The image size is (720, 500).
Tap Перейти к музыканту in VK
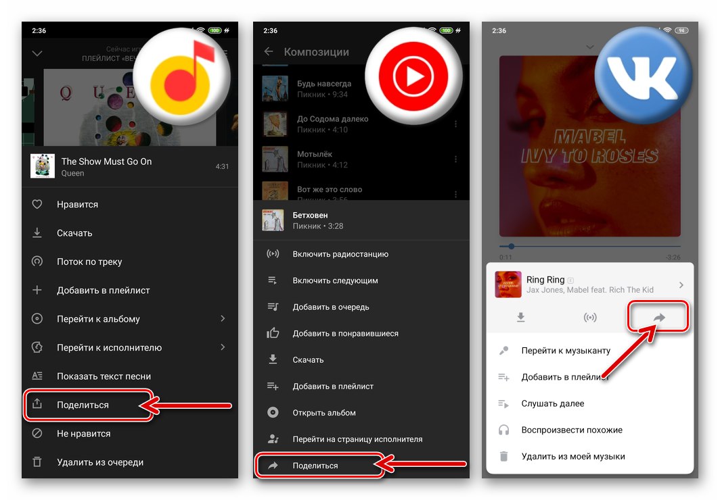(x=590, y=351)
